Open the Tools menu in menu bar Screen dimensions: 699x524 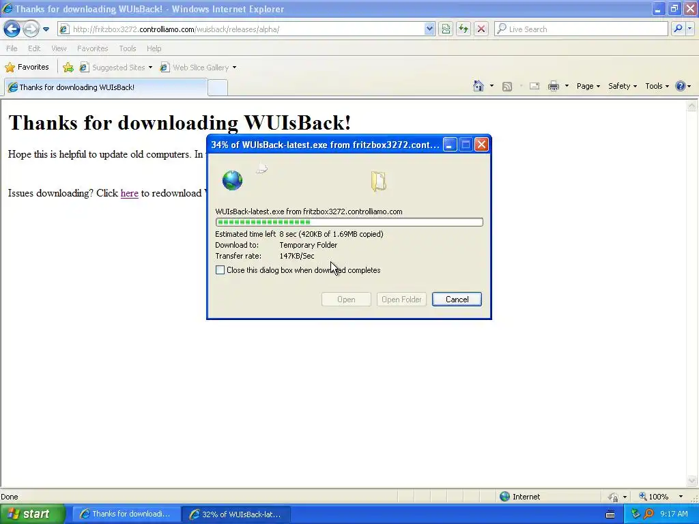(x=128, y=48)
